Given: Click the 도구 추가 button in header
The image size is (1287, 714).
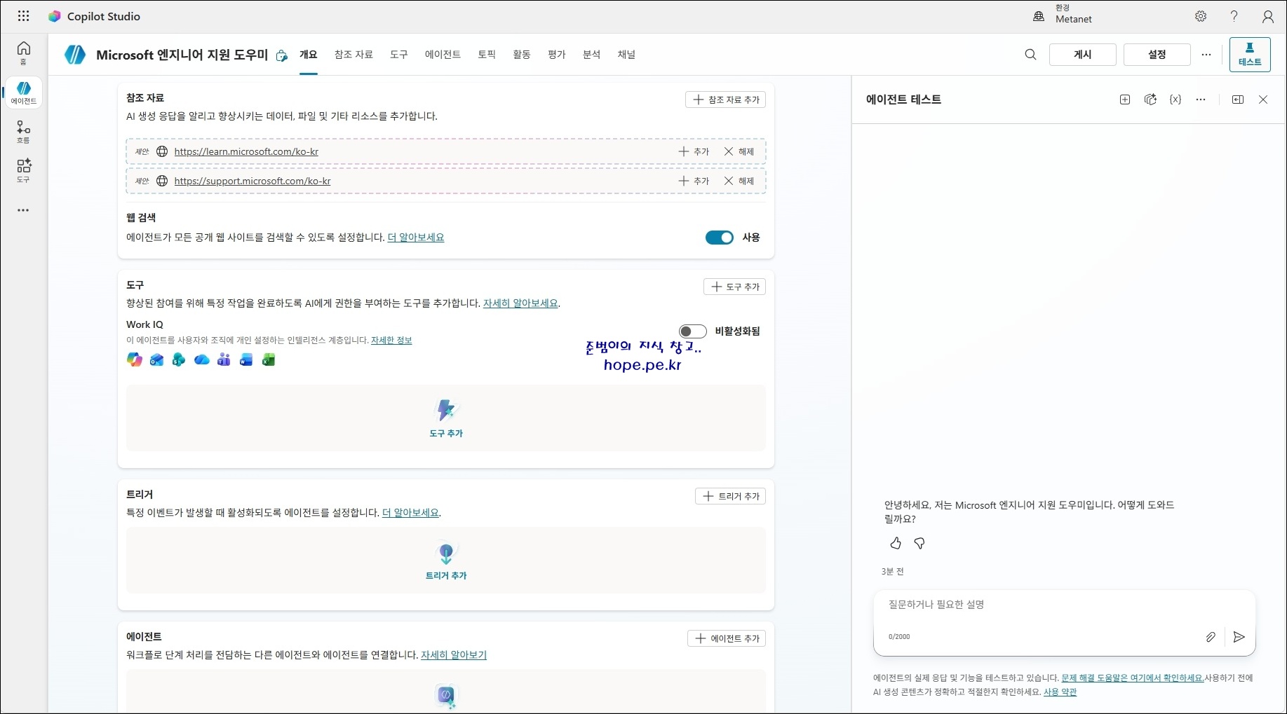Looking at the screenshot, I should click(x=734, y=287).
